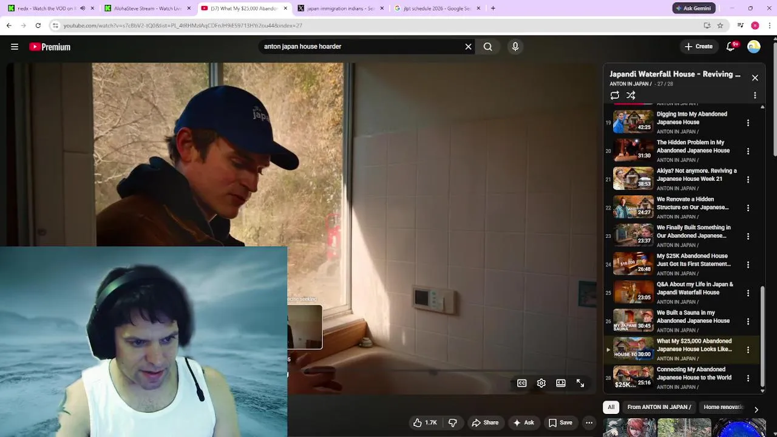
Task: Open a new browser tab
Action: tap(493, 8)
